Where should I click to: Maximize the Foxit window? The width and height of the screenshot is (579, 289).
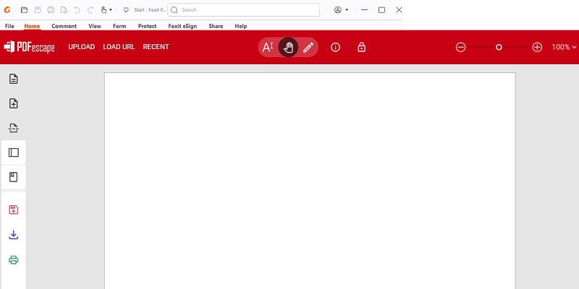pyautogui.click(x=381, y=10)
